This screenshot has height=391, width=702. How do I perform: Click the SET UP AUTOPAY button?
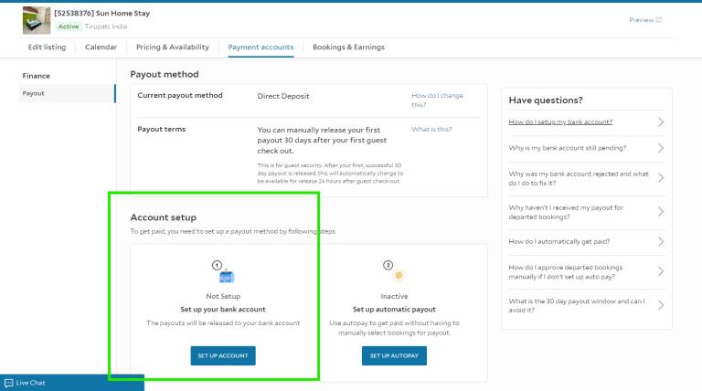(394, 355)
